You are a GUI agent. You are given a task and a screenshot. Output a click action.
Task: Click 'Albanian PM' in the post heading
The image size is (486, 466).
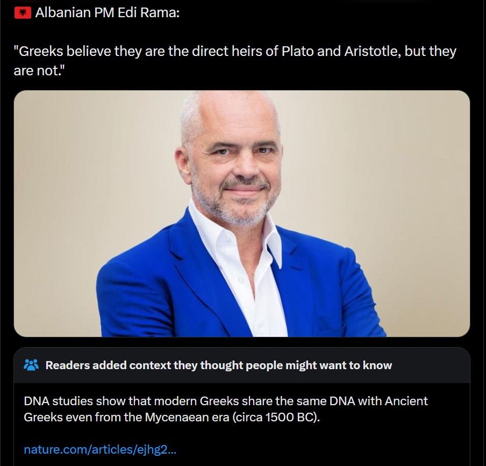pos(75,13)
